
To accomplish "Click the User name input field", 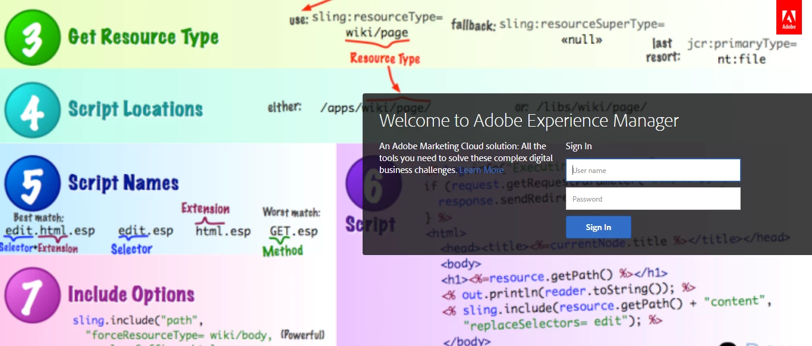I will [653, 170].
